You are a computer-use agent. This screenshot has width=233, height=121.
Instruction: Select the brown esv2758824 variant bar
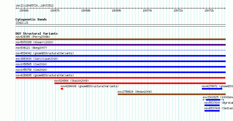click(172, 94)
